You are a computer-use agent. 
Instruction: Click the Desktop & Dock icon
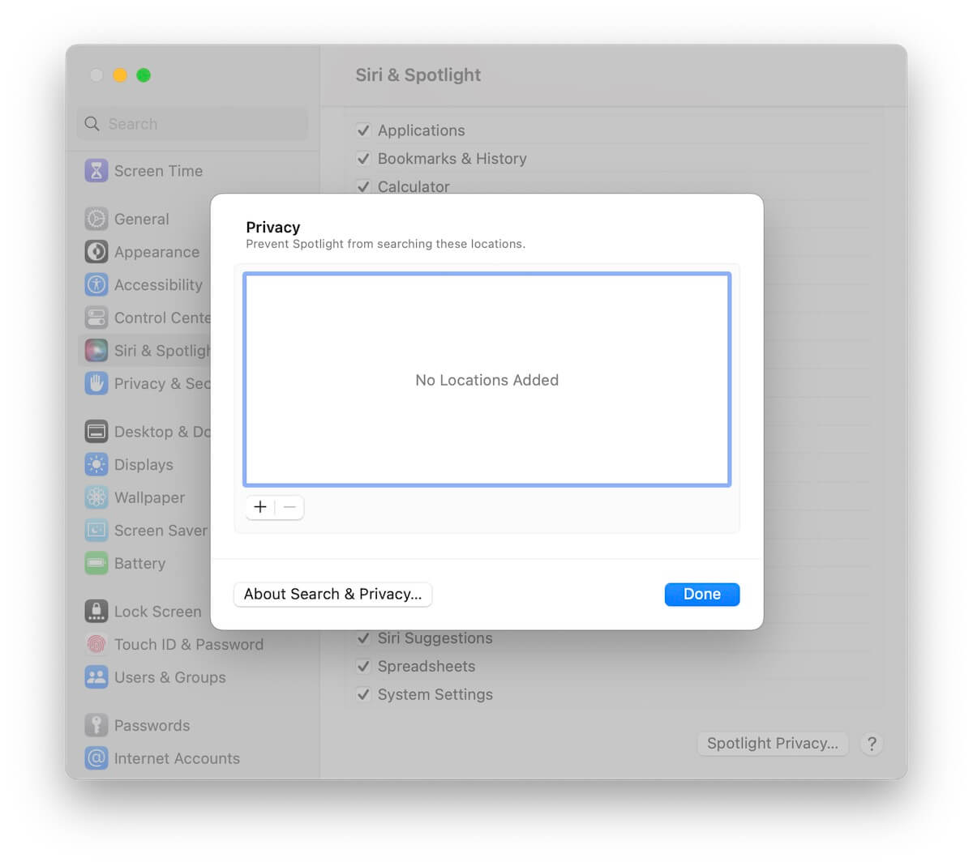point(96,432)
